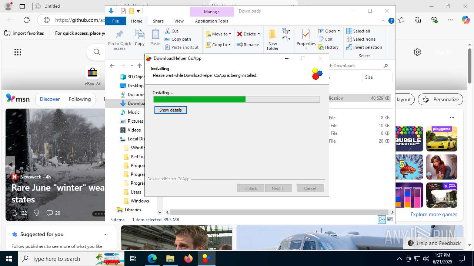This screenshot has height=266, width=474.
Task: Select Windows folder in navigation tree
Action: 140,201
